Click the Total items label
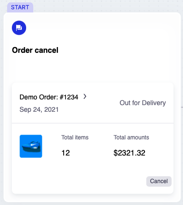The height and width of the screenshot is (205, 183). 75,137
